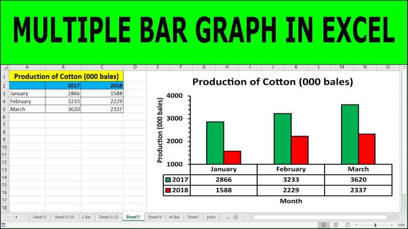Select cell containing 1588 in worksheet
408x229 pixels.
coord(102,93)
